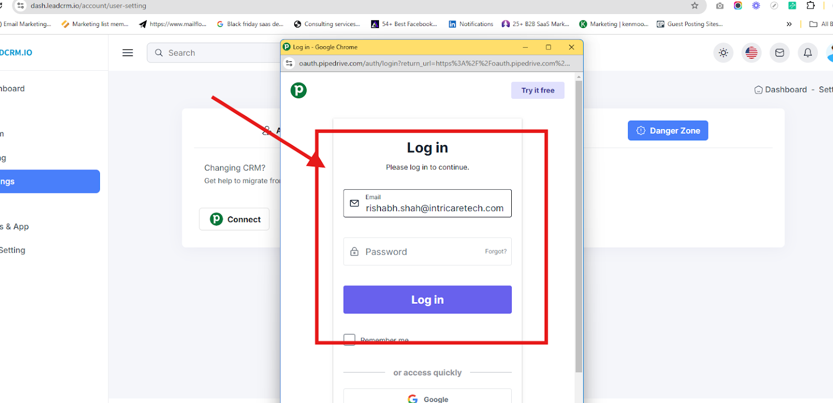This screenshot has height=403, width=833.
Task: Click the LeadCRM.IO logo
Action: click(x=16, y=53)
